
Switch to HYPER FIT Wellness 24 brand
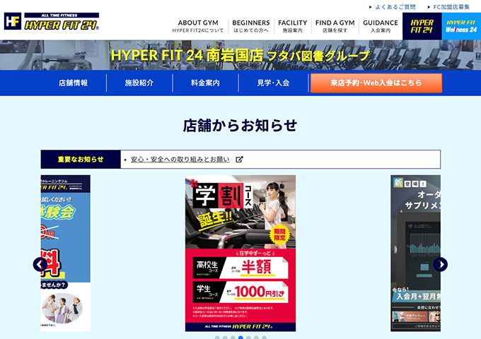pos(461,26)
